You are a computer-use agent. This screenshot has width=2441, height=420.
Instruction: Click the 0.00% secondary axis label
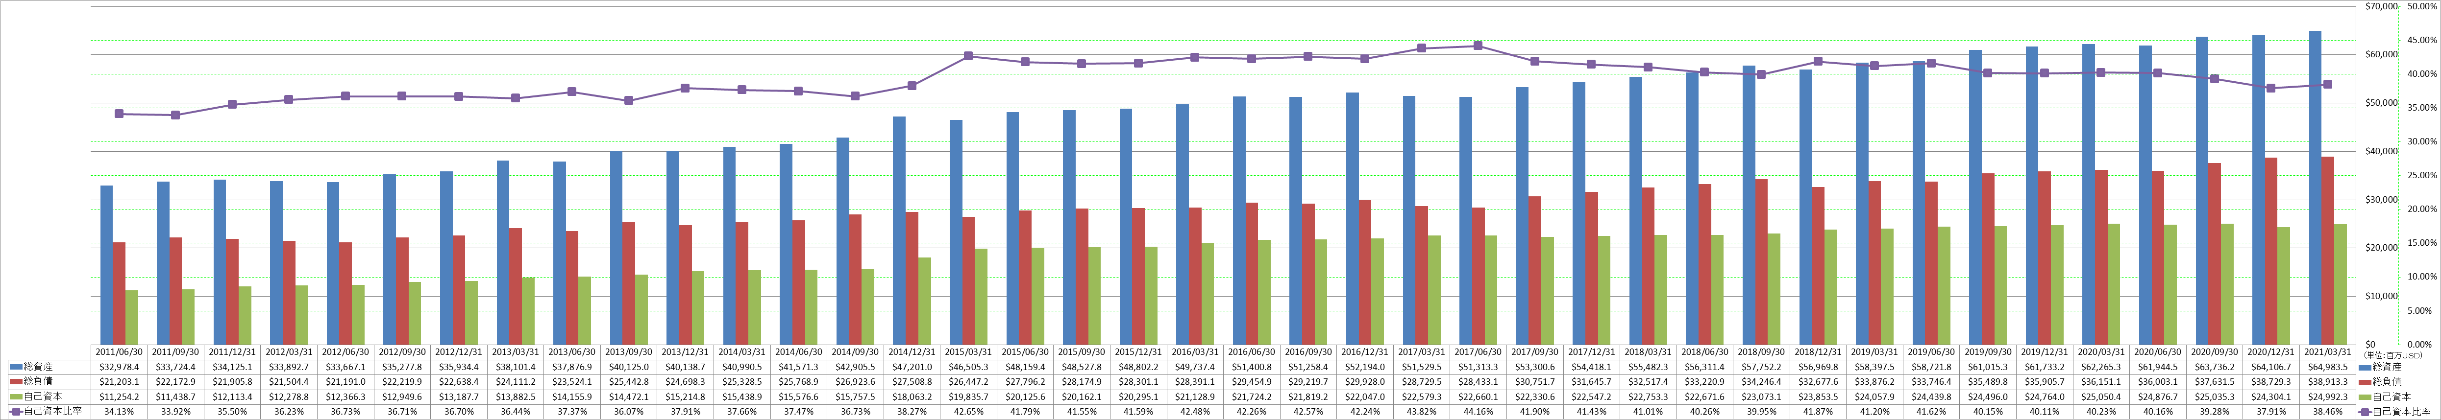pyautogui.click(x=2421, y=344)
